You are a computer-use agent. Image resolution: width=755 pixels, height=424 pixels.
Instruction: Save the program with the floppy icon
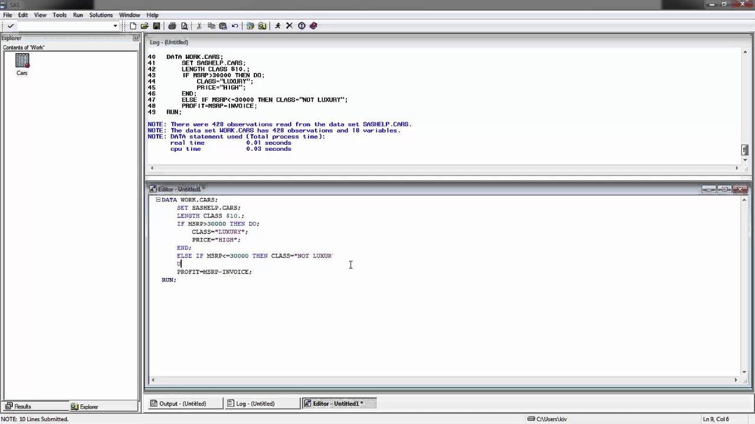[x=156, y=26]
